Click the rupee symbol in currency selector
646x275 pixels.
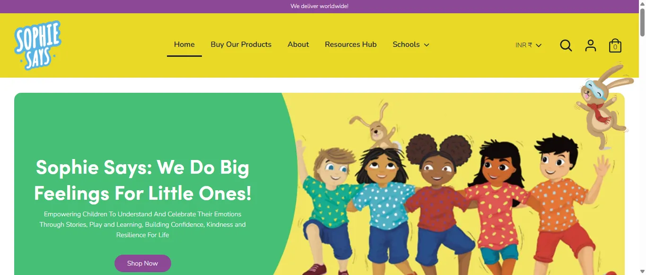(530, 45)
